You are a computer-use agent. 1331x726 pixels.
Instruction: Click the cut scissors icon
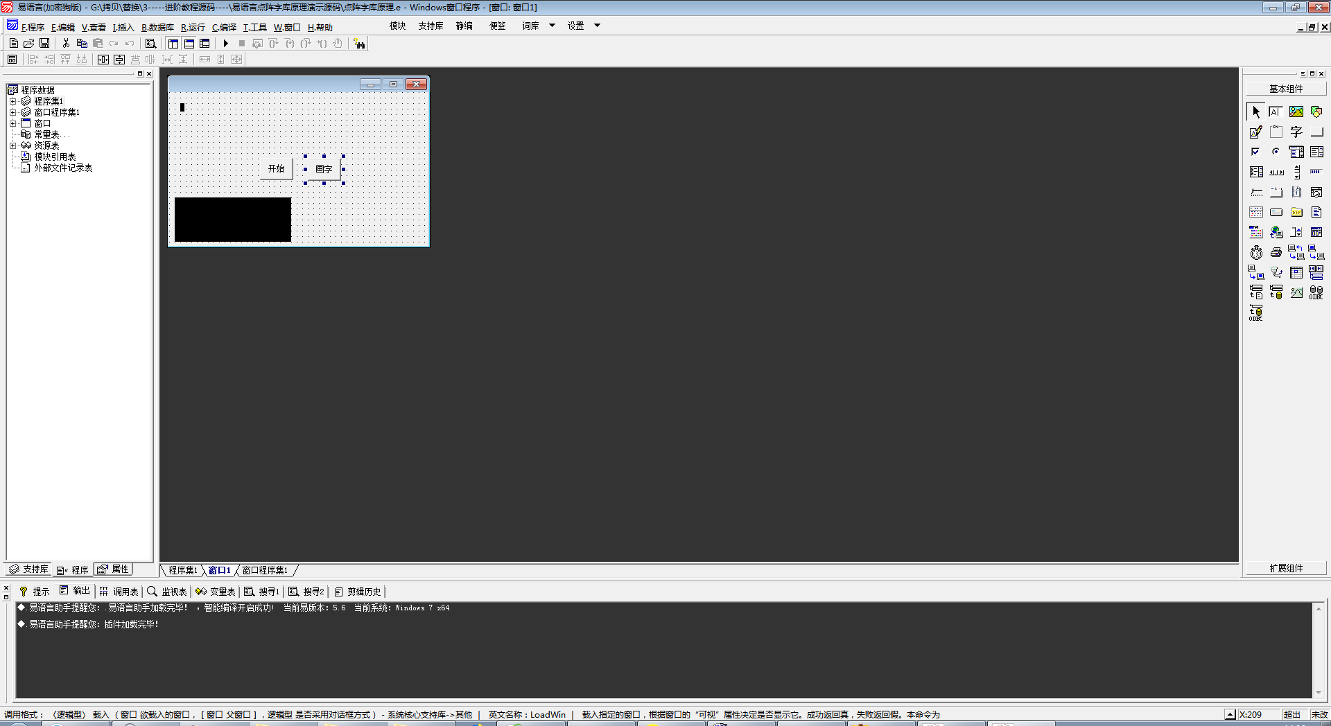point(66,43)
